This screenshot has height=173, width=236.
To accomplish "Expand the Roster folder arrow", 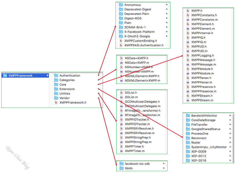I will tap(230, 142).
